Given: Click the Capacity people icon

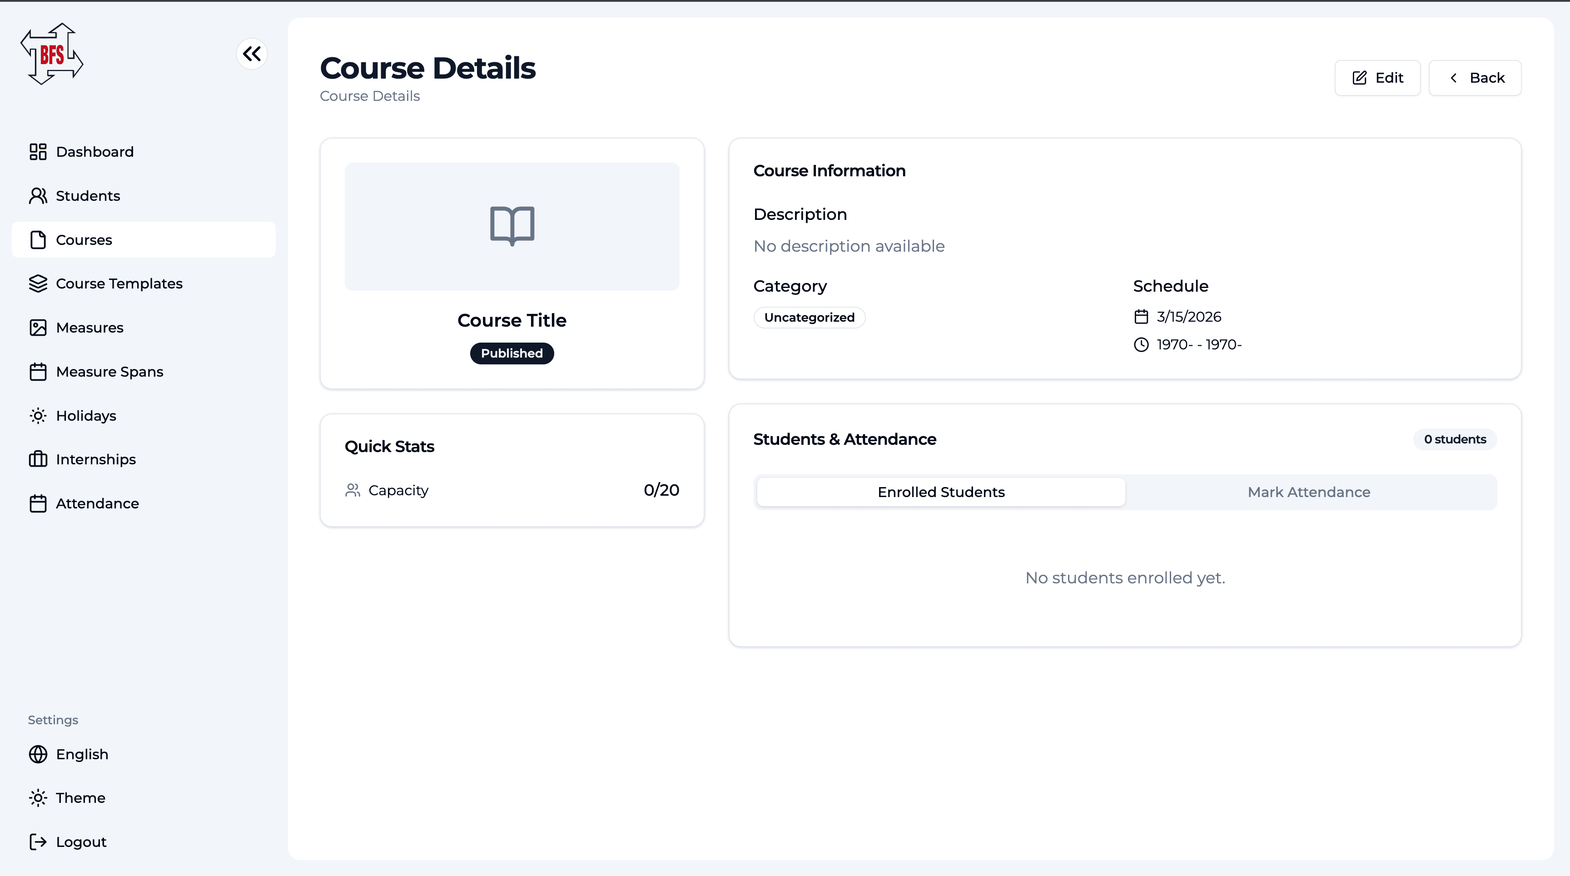Looking at the screenshot, I should click(x=352, y=490).
